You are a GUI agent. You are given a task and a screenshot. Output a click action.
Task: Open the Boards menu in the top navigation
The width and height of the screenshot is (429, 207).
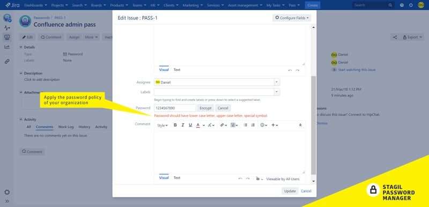[99, 5]
